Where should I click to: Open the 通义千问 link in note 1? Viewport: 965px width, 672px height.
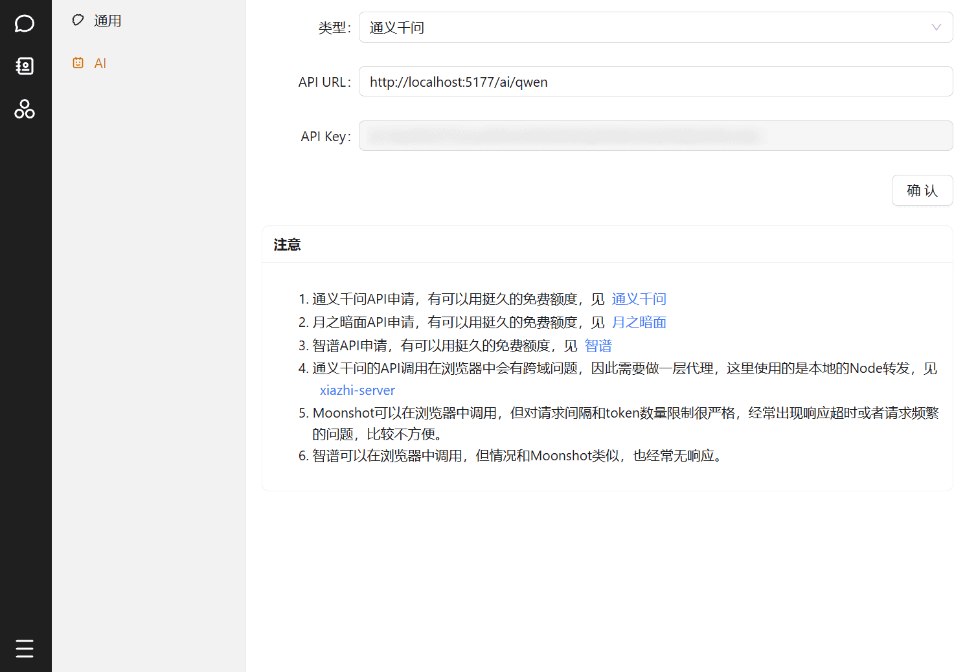639,299
